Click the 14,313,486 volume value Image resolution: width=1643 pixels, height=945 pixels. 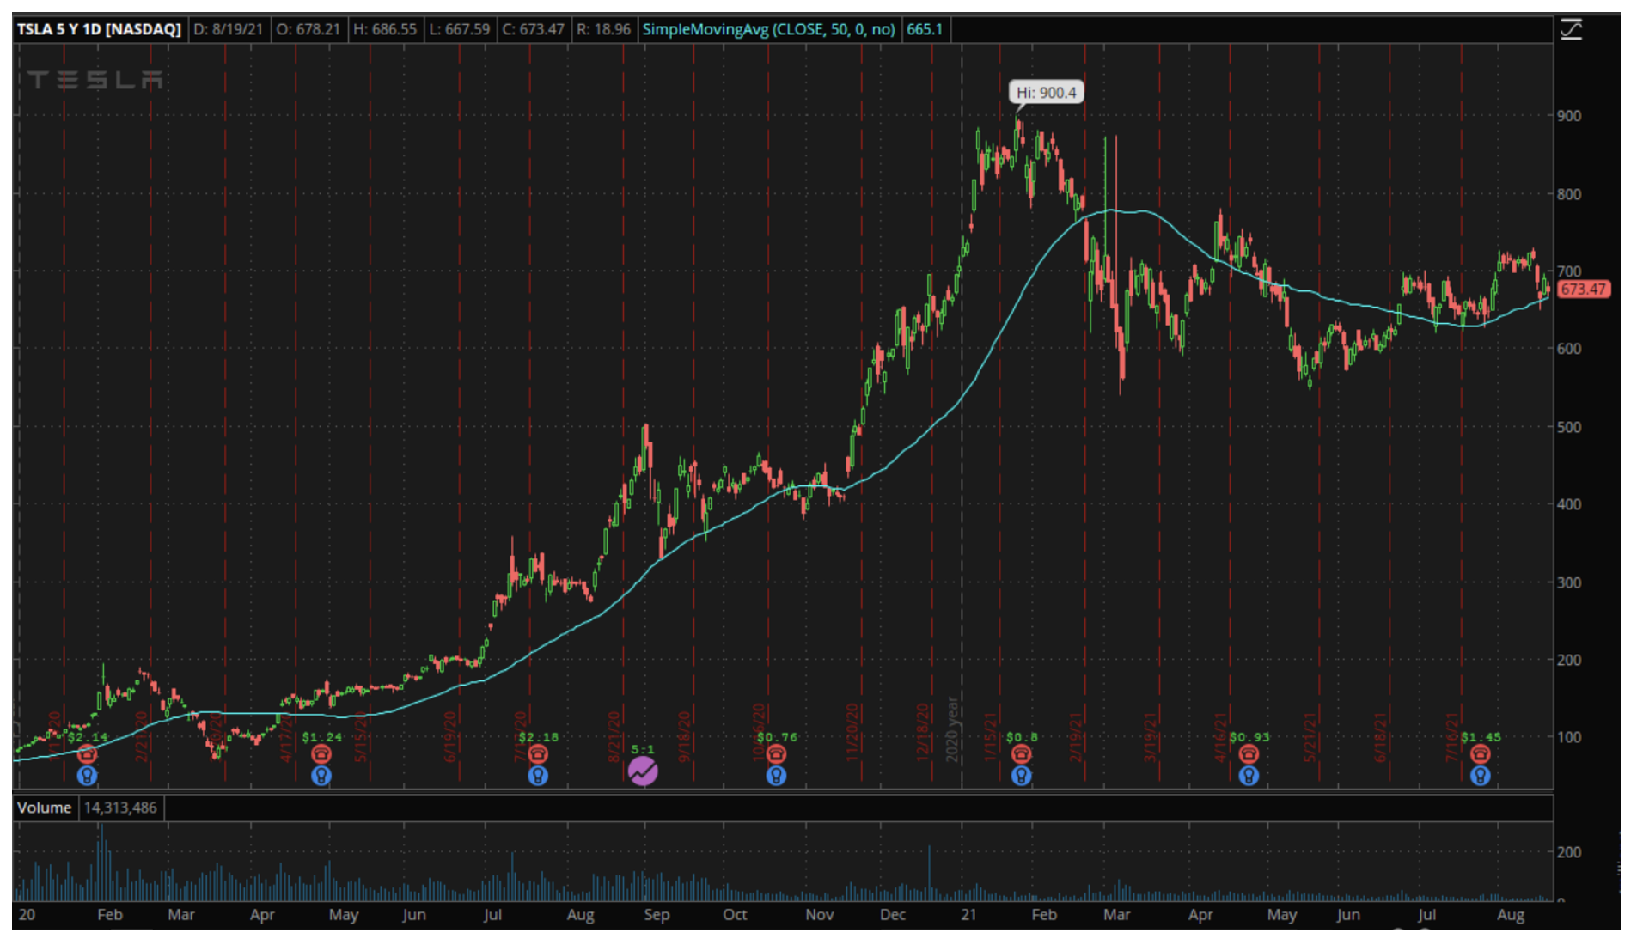120,808
